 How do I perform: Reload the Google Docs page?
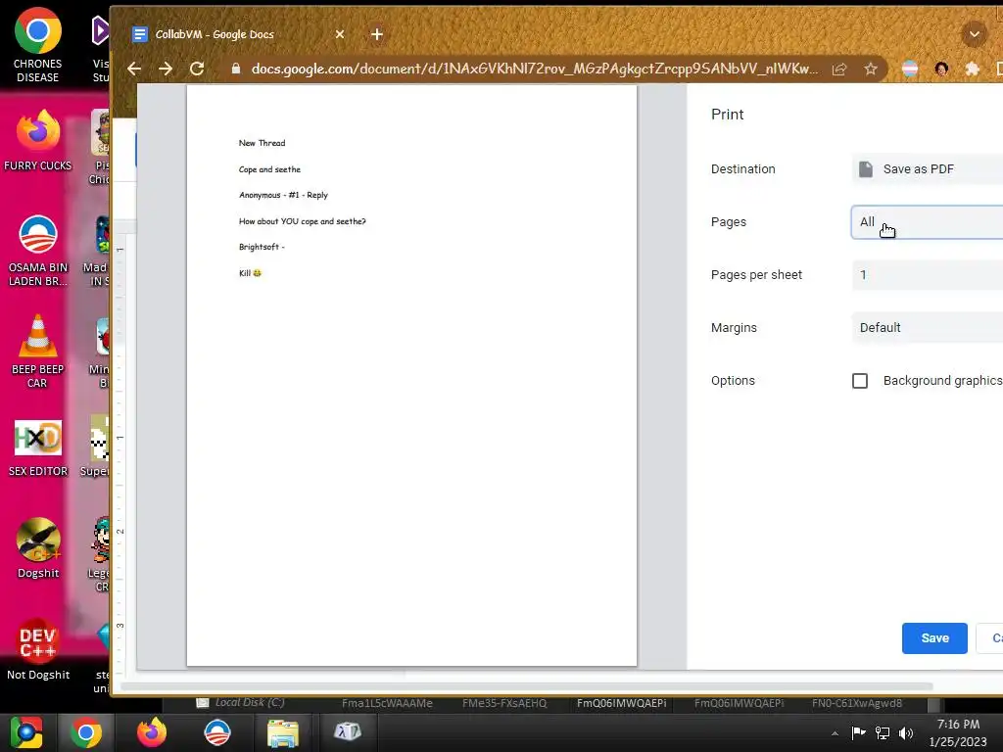click(x=197, y=69)
